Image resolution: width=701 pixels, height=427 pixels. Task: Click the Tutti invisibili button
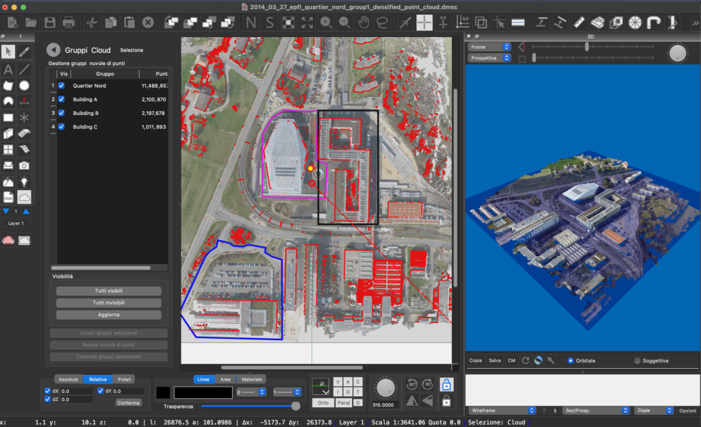[x=109, y=302]
